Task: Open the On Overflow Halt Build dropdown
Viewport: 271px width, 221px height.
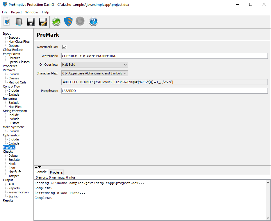Action: [x=95, y=65]
